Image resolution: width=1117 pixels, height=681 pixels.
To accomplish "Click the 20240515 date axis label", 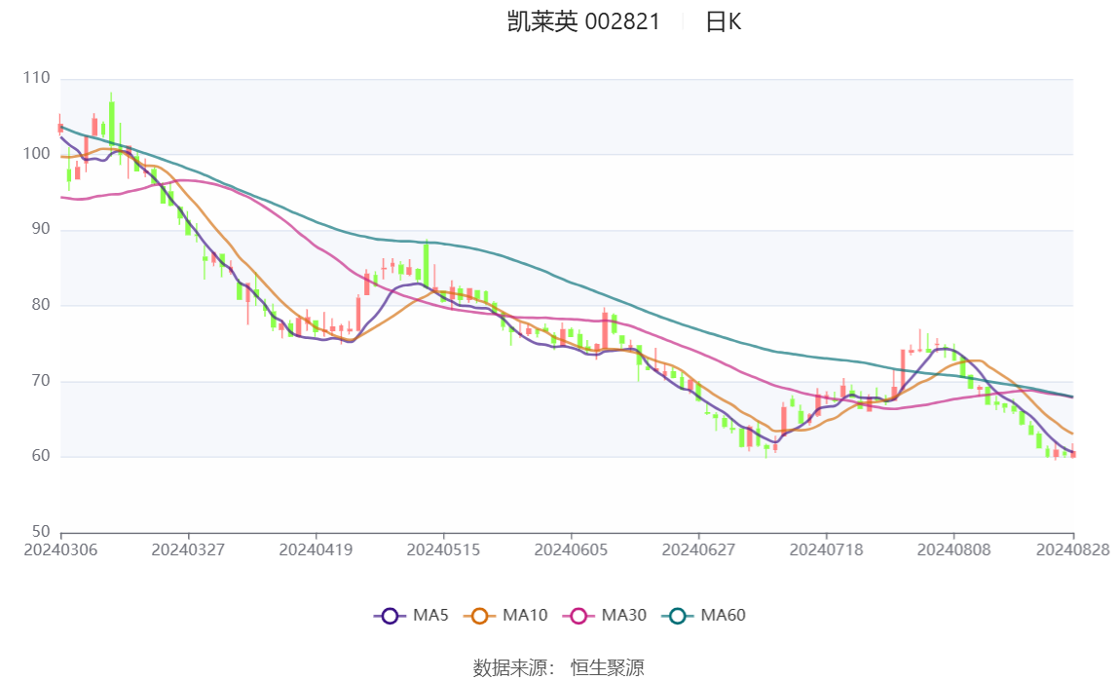I will (443, 549).
